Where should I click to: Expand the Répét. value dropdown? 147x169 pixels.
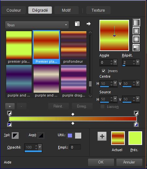(138, 62)
